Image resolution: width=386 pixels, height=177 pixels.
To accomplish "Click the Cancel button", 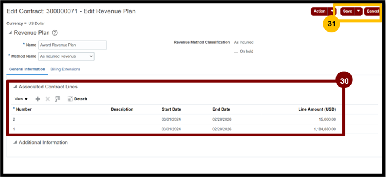I will pos(372,11).
